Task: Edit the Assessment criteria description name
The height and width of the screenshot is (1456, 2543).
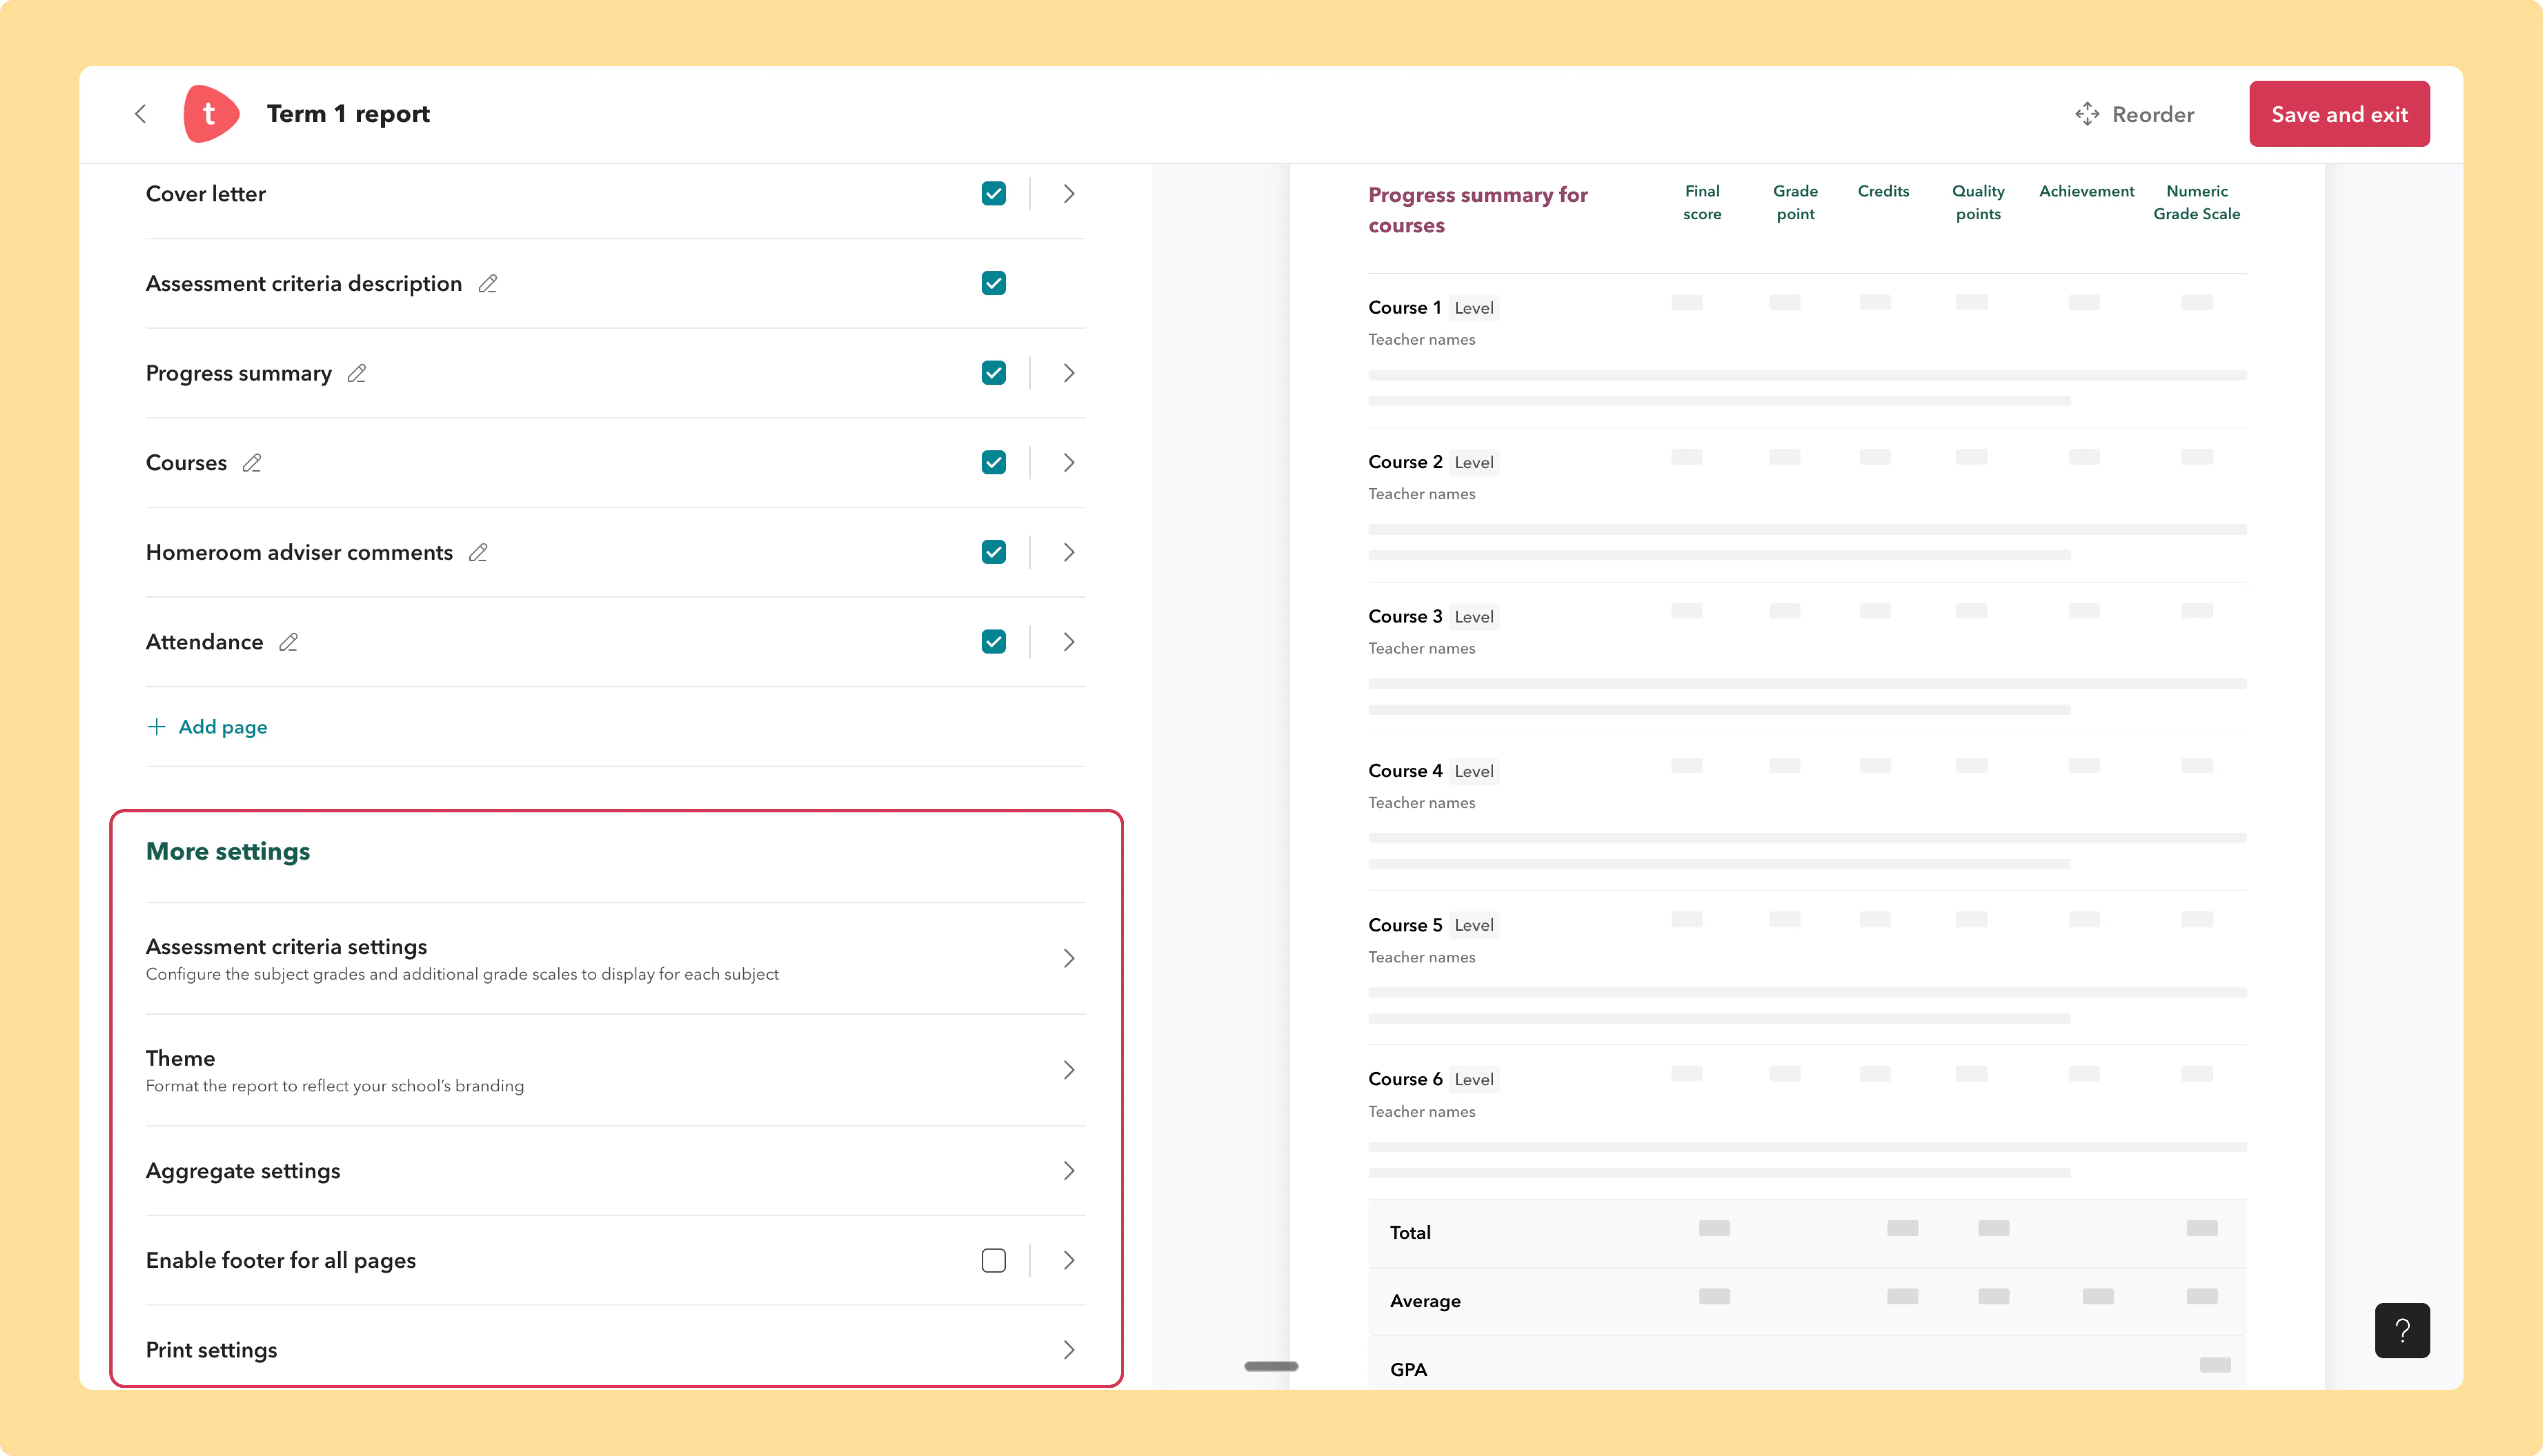Action: (488, 284)
